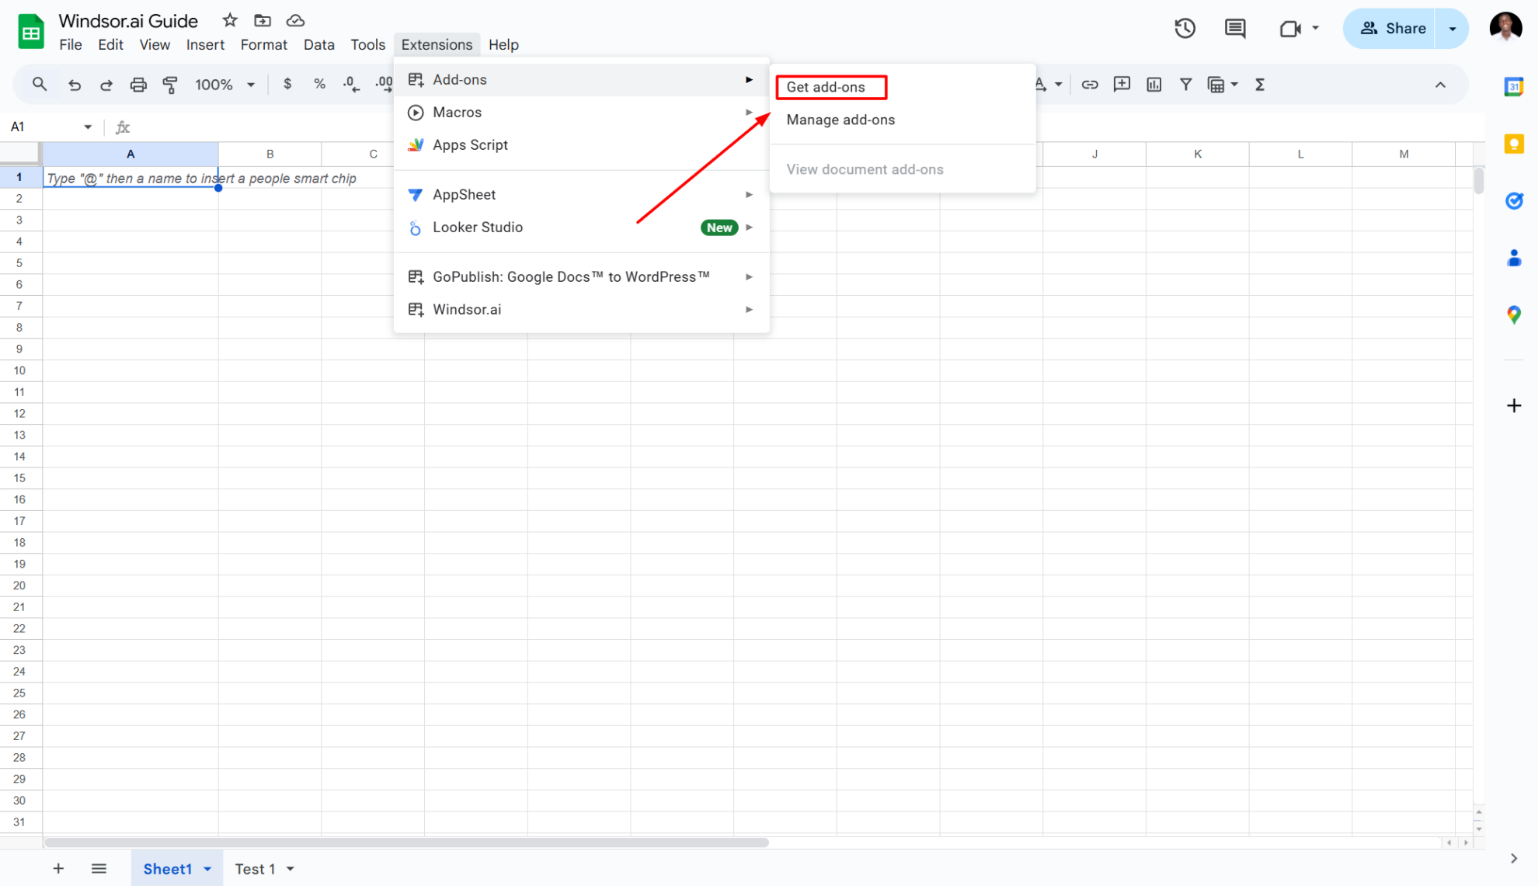1538x886 pixels.
Task: Open the Tasks side panel icon
Action: [1514, 201]
